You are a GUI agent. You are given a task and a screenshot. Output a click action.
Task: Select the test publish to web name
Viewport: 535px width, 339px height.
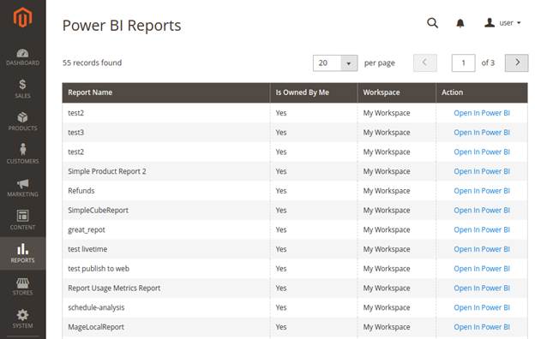pos(99,269)
